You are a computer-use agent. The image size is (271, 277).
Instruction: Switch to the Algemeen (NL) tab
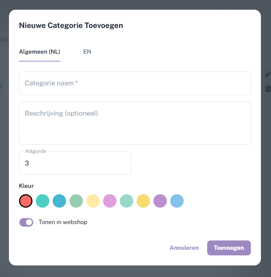coord(40,52)
